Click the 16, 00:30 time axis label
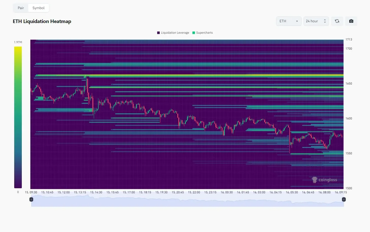 (227, 192)
